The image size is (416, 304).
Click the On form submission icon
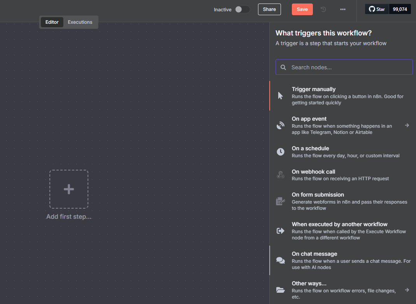coord(280,201)
